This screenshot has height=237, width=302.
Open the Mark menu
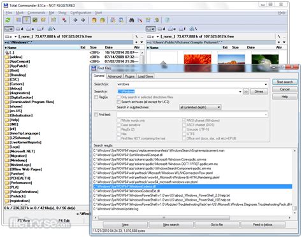20,13
